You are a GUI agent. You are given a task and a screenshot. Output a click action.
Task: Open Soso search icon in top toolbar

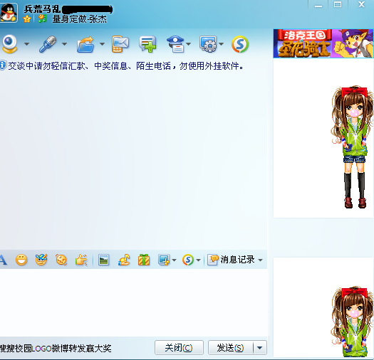pos(240,44)
